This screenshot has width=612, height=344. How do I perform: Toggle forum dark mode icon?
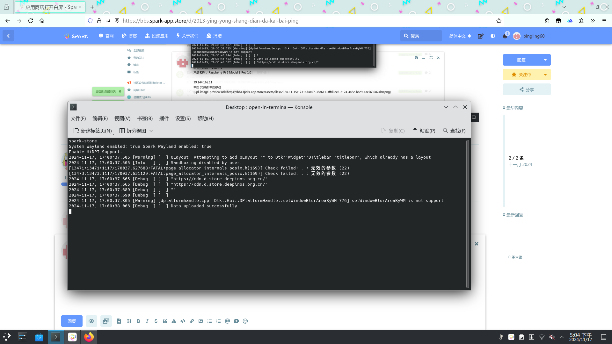pyautogui.click(x=493, y=36)
